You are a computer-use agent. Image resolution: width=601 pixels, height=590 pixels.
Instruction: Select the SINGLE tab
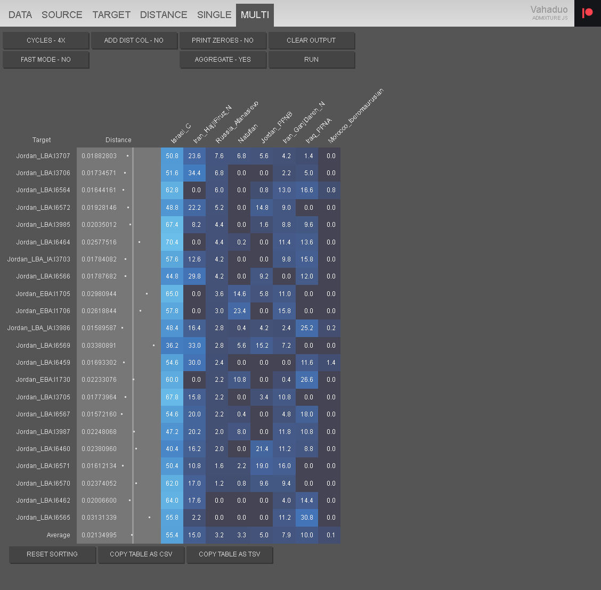pyautogui.click(x=214, y=14)
